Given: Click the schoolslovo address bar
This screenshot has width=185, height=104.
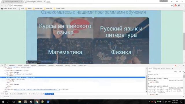Looking at the screenshot, I should (91, 5).
